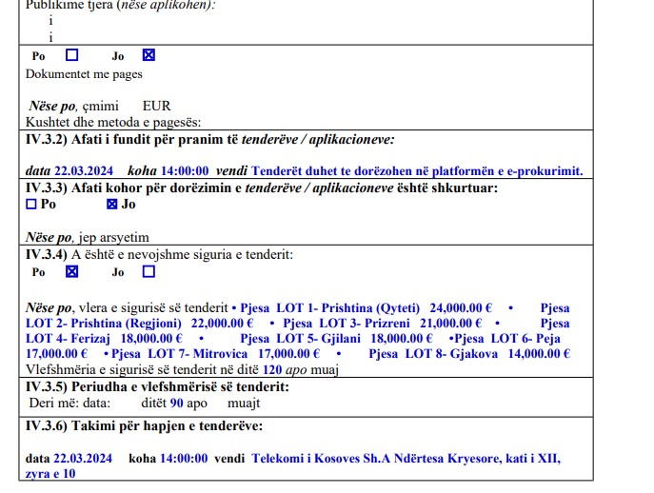Click the amount 22,000.00 €
The width and height of the screenshot is (654, 493).
pyautogui.click(x=223, y=324)
